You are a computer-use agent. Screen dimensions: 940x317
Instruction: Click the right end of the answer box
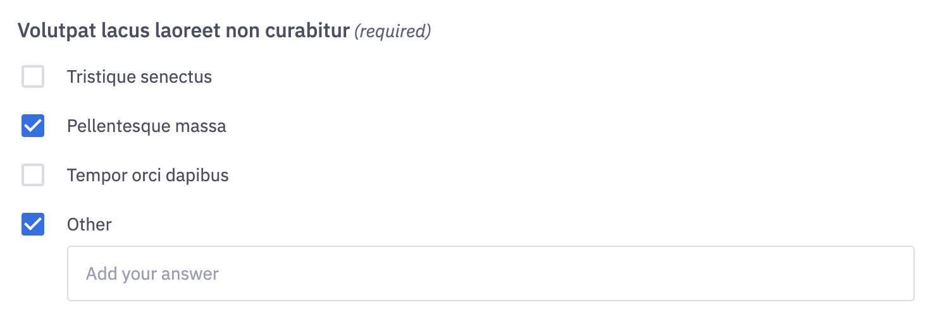[x=886, y=273]
